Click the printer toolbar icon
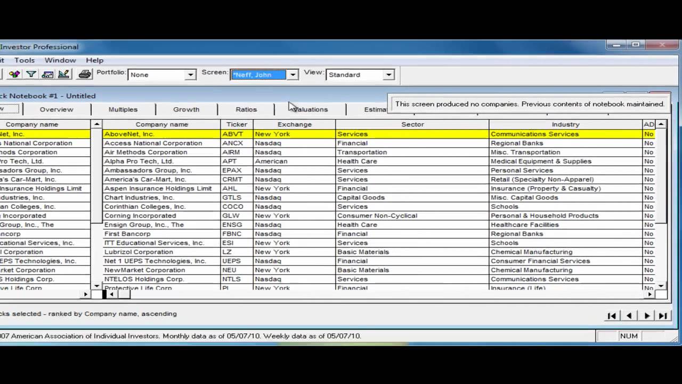 (x=85, y=74)
